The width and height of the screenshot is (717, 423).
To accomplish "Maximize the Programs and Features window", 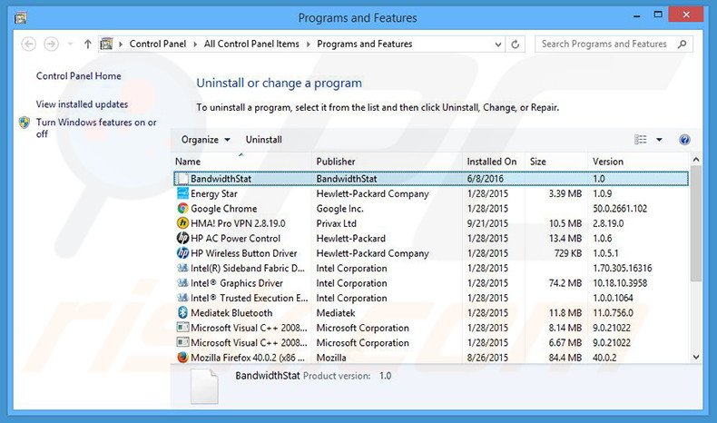I will (658, 15).
